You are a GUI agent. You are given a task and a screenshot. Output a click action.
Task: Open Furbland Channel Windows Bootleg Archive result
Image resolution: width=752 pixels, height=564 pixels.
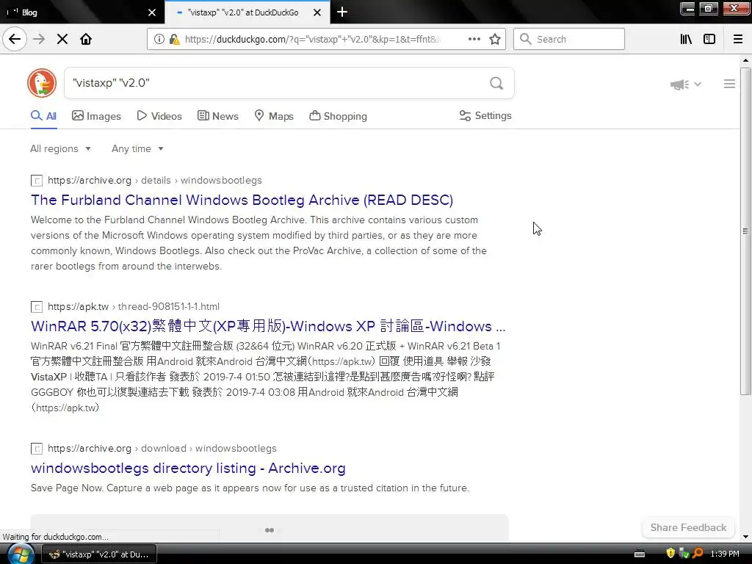[242, 200]
